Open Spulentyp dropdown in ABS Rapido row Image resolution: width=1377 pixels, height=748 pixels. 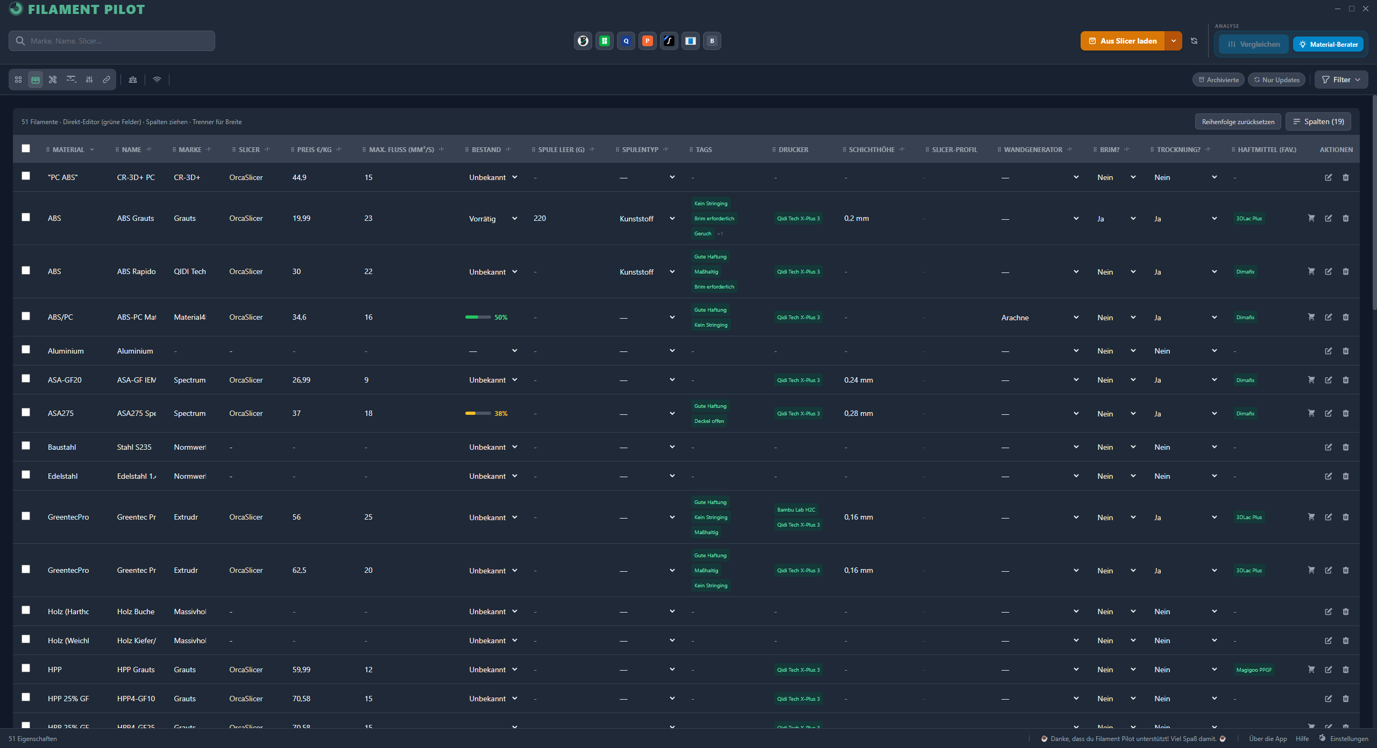point(647,272)
